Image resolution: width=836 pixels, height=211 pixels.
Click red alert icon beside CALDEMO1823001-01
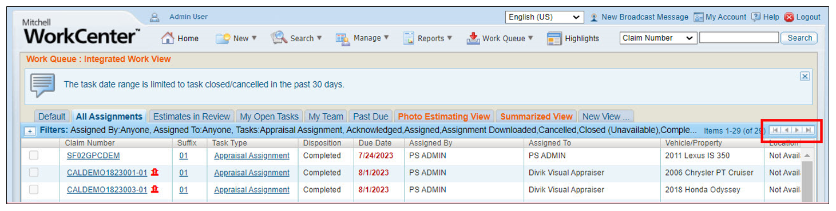[x=154, y=172]
